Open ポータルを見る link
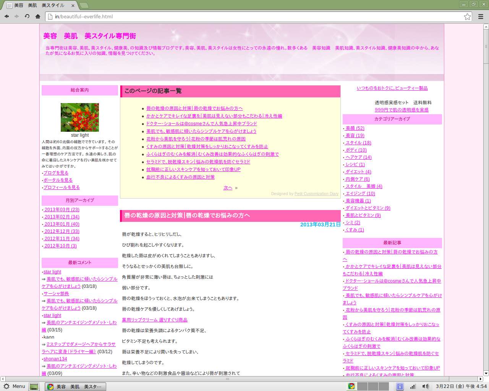Viewport: 489px width, 391px height. coord(58,180)
